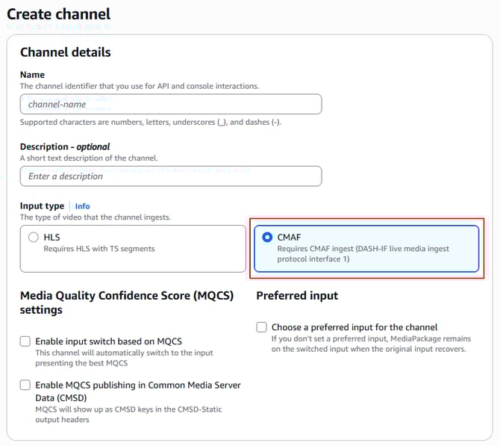Click the 'Description - optional' field label

(65, 146)
